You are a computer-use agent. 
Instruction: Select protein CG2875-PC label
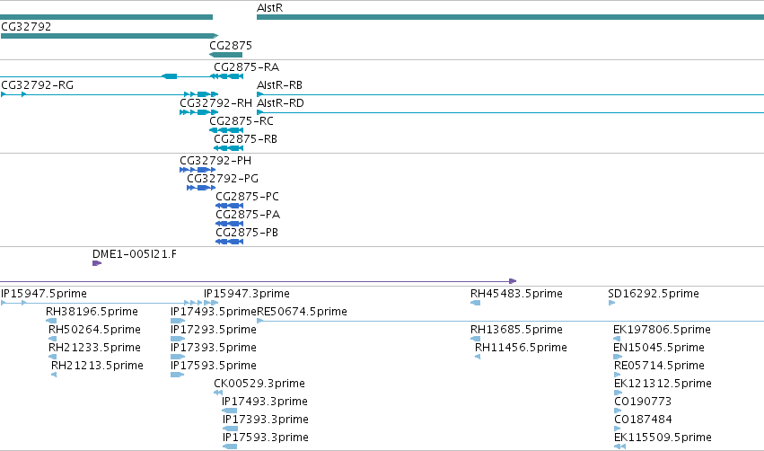pos(247,197)
